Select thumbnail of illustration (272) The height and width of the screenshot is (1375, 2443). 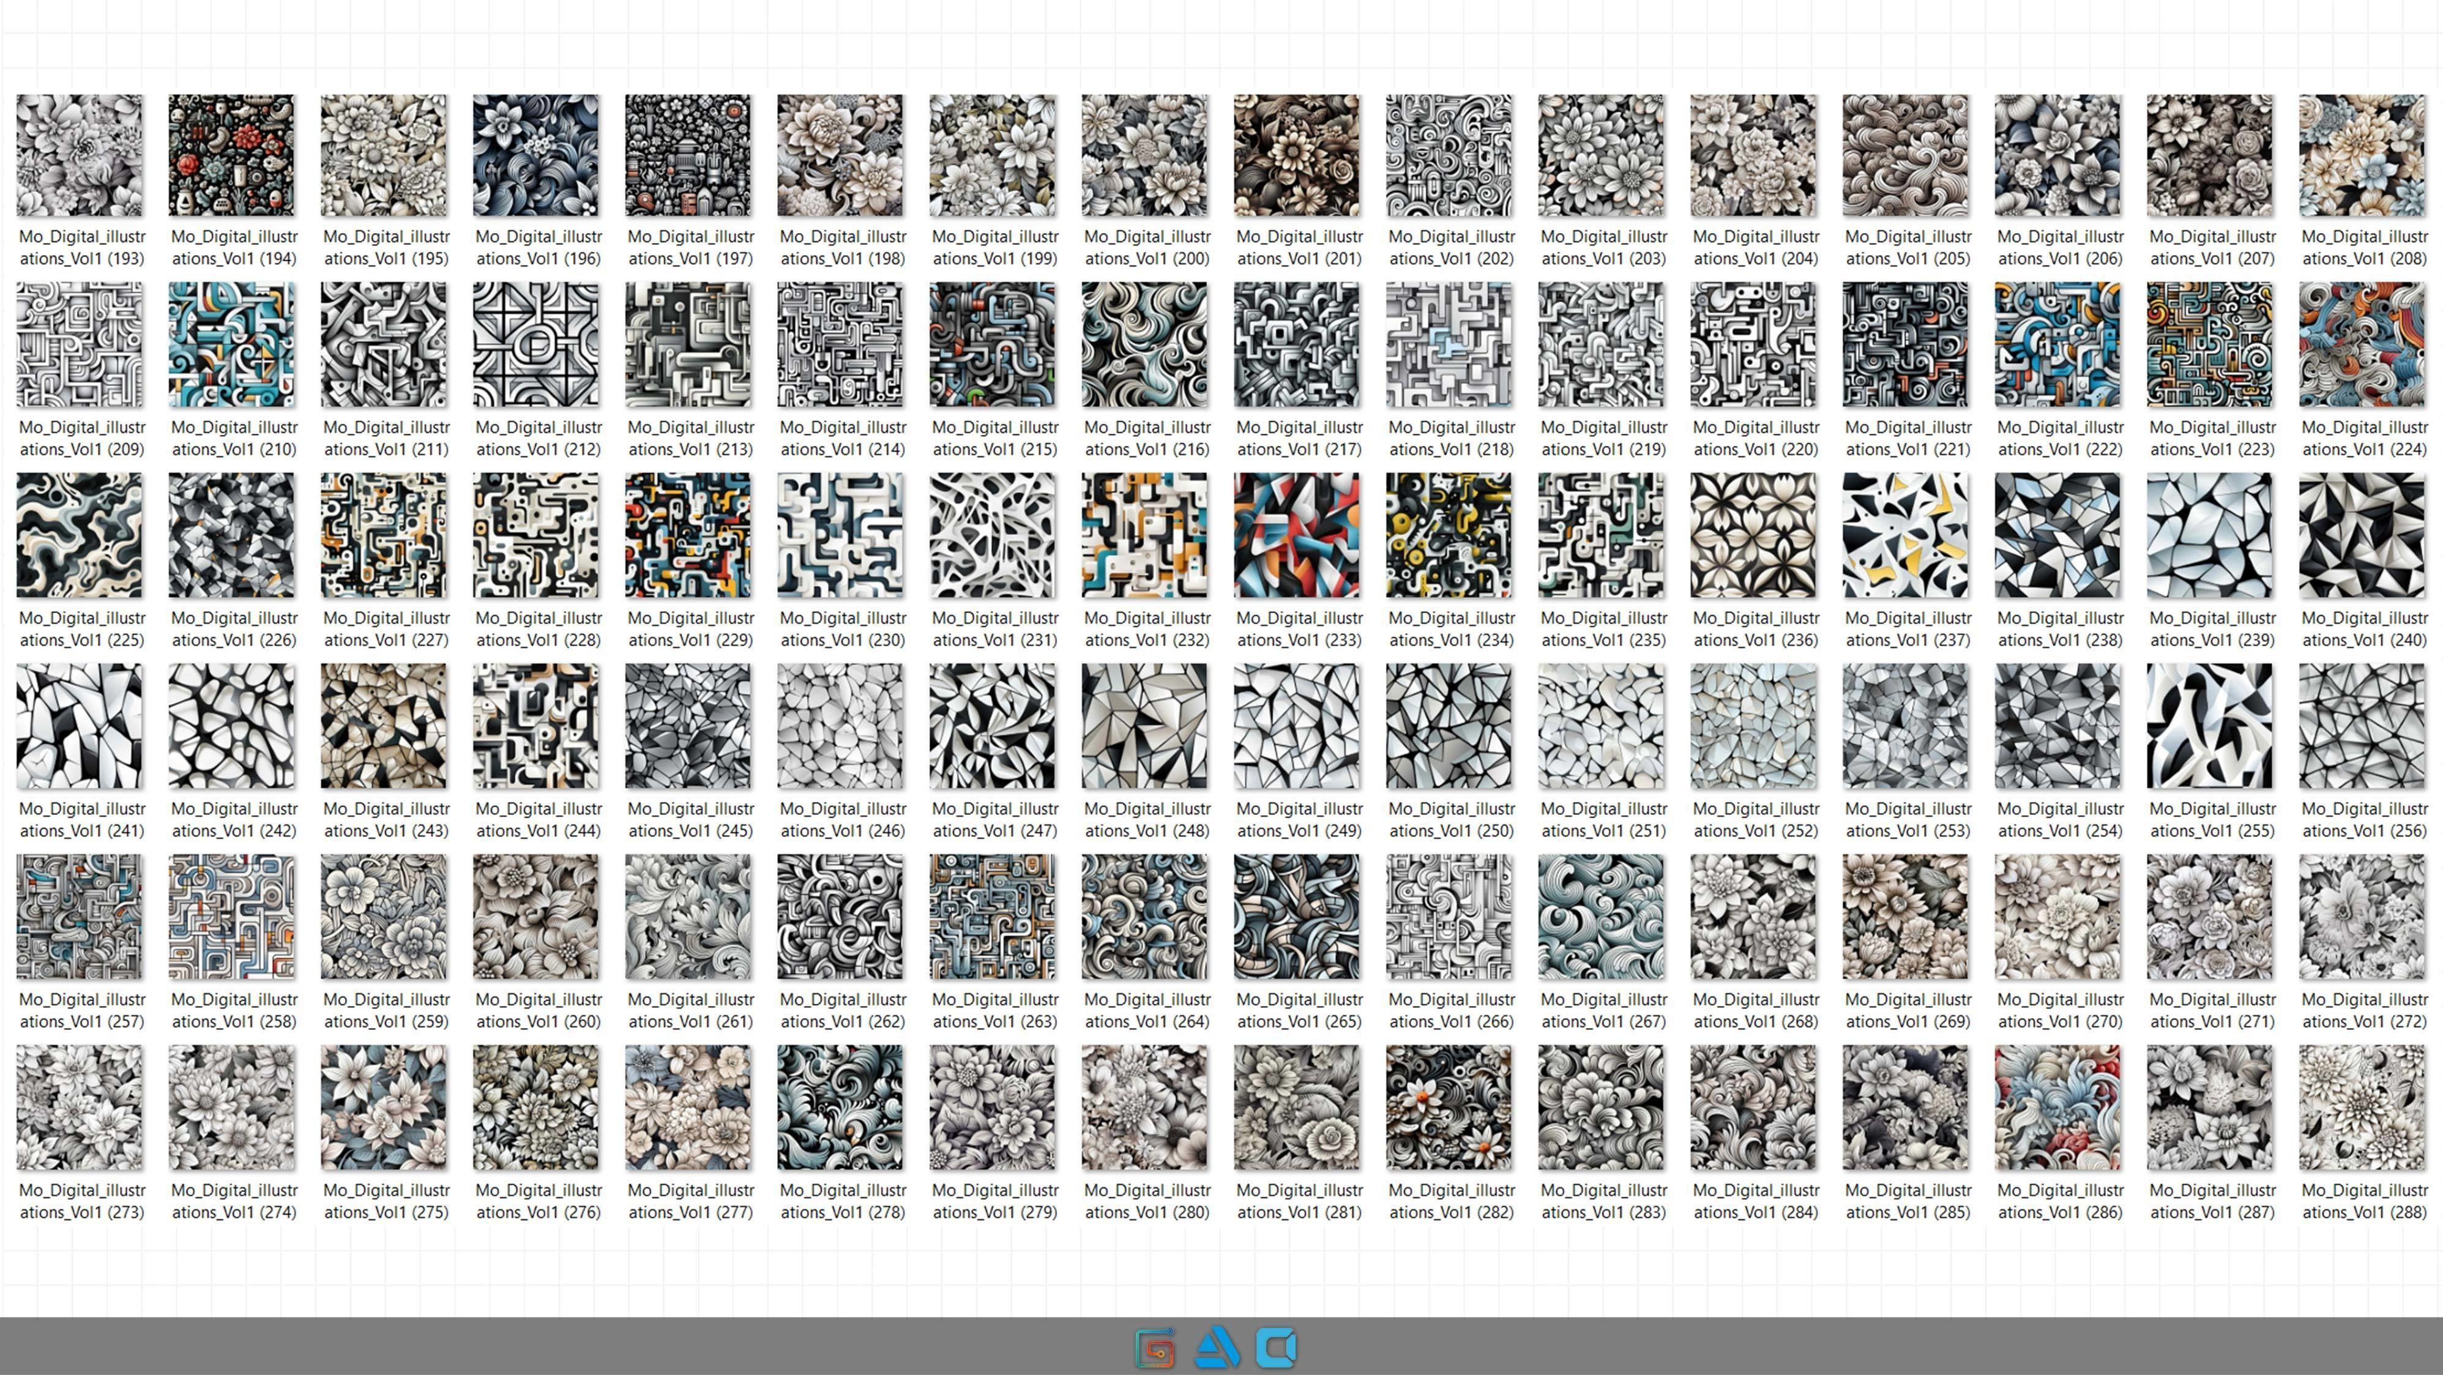2362,917
